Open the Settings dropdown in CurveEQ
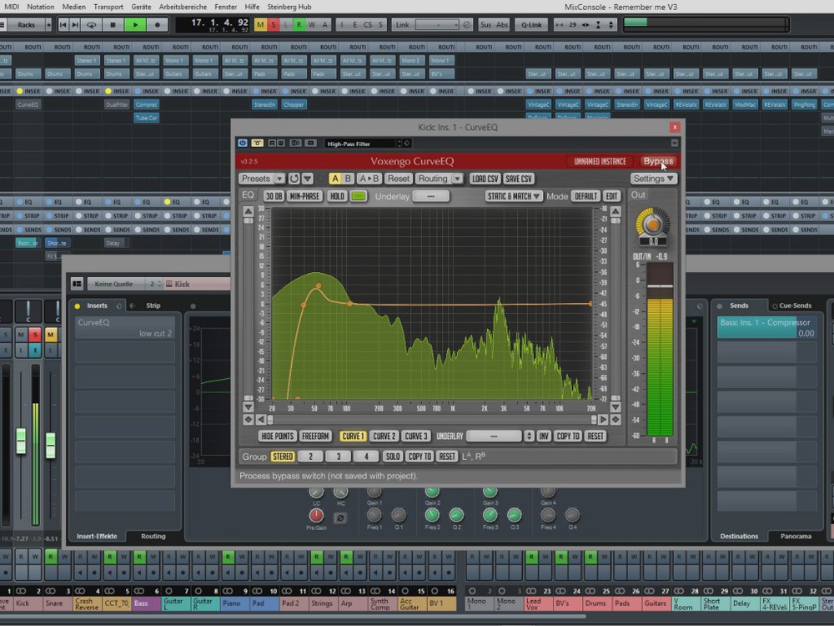Screen dimensions: 834x626 pos(654,179)
